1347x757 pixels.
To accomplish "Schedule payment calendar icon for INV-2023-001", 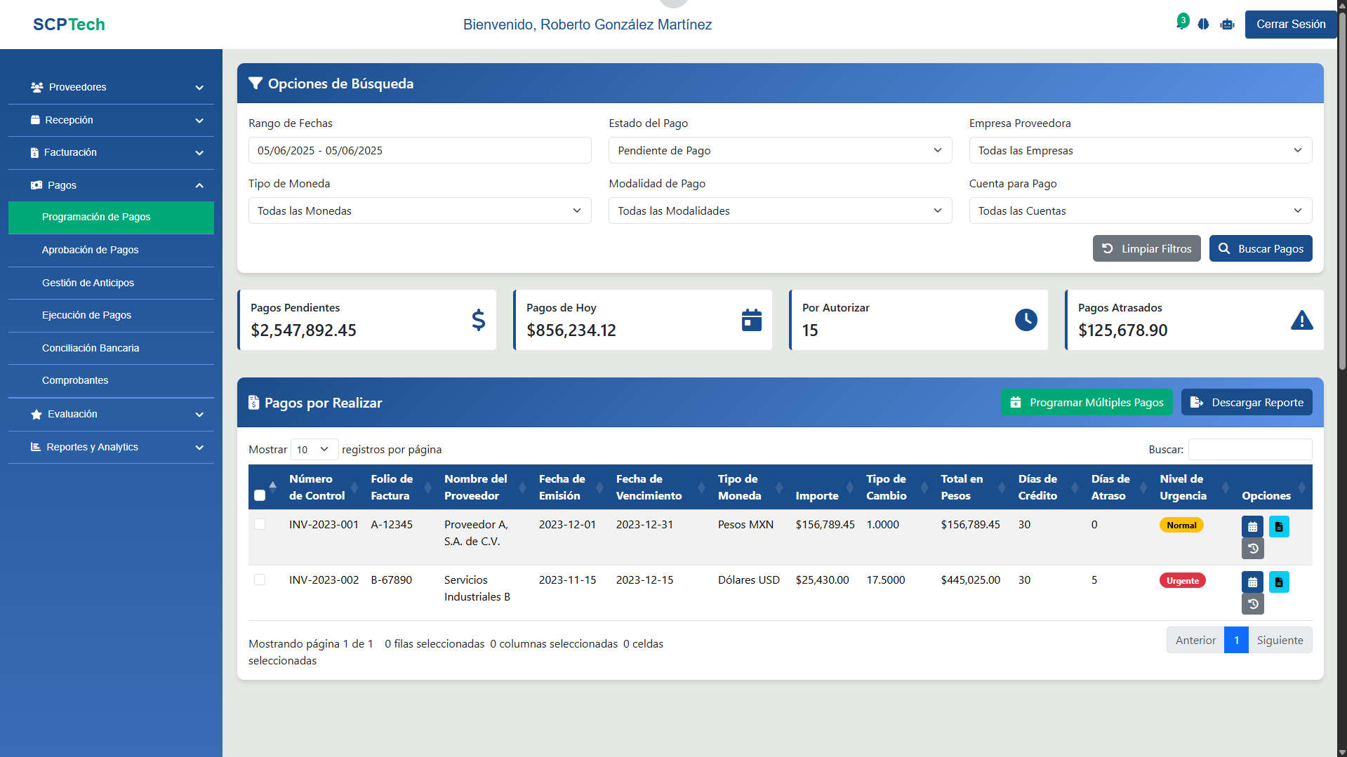I will tap(1252, 526).
